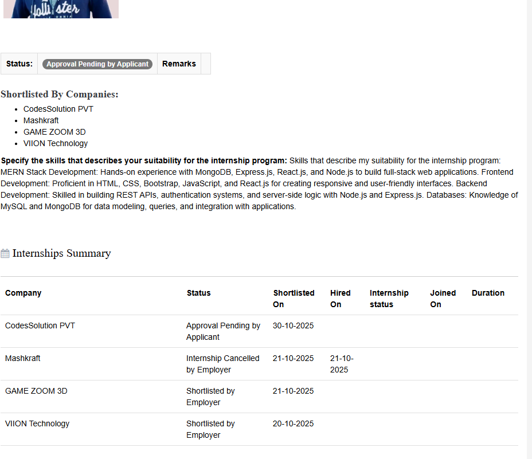This screenshot has width=532, height=459.
Task: Click Approval Pending by Applicant table status cell
Action: tap(223, 331)
